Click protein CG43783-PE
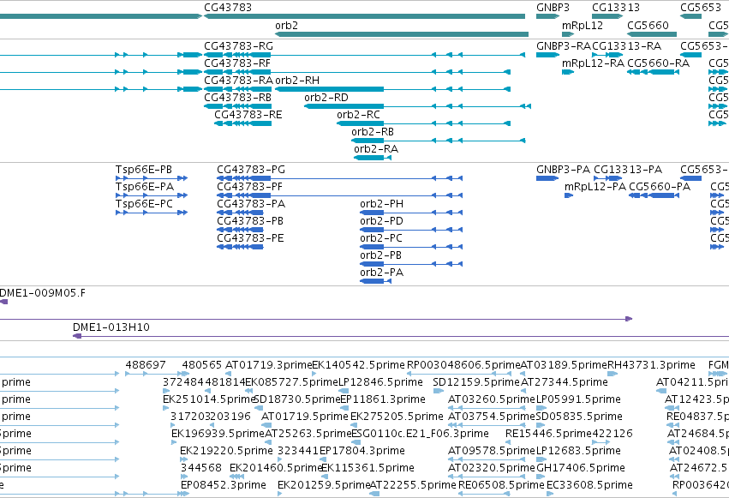Viewport: 729px width, 498px height. 250,238
